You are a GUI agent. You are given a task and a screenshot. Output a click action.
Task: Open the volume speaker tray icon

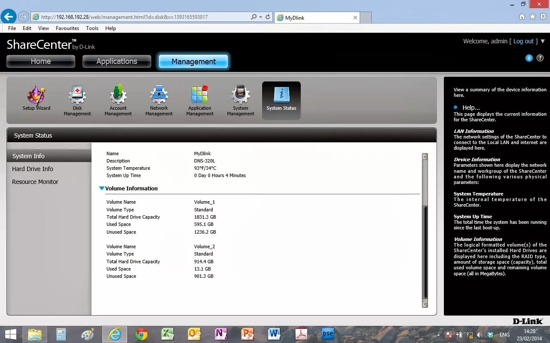click(x=480, y=335)
